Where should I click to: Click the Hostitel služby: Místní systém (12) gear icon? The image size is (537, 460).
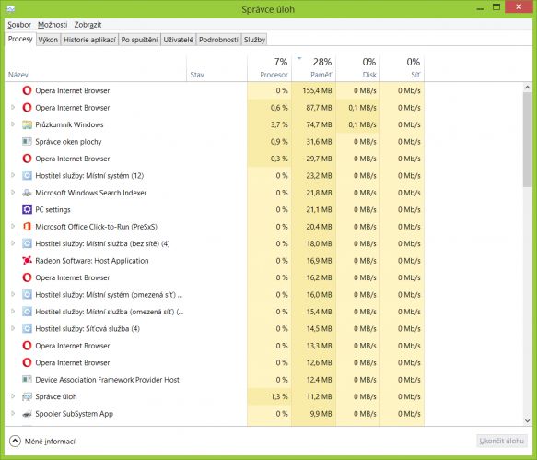27,176
